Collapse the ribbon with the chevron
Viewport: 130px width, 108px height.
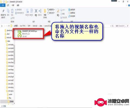(x=127, y=5)
